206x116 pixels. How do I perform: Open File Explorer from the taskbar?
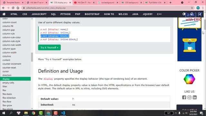point(26,113)
